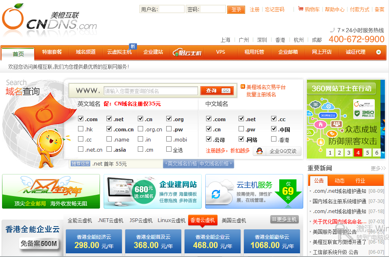Click the 全球邮 mail logo banner

[x=51, y=191]
